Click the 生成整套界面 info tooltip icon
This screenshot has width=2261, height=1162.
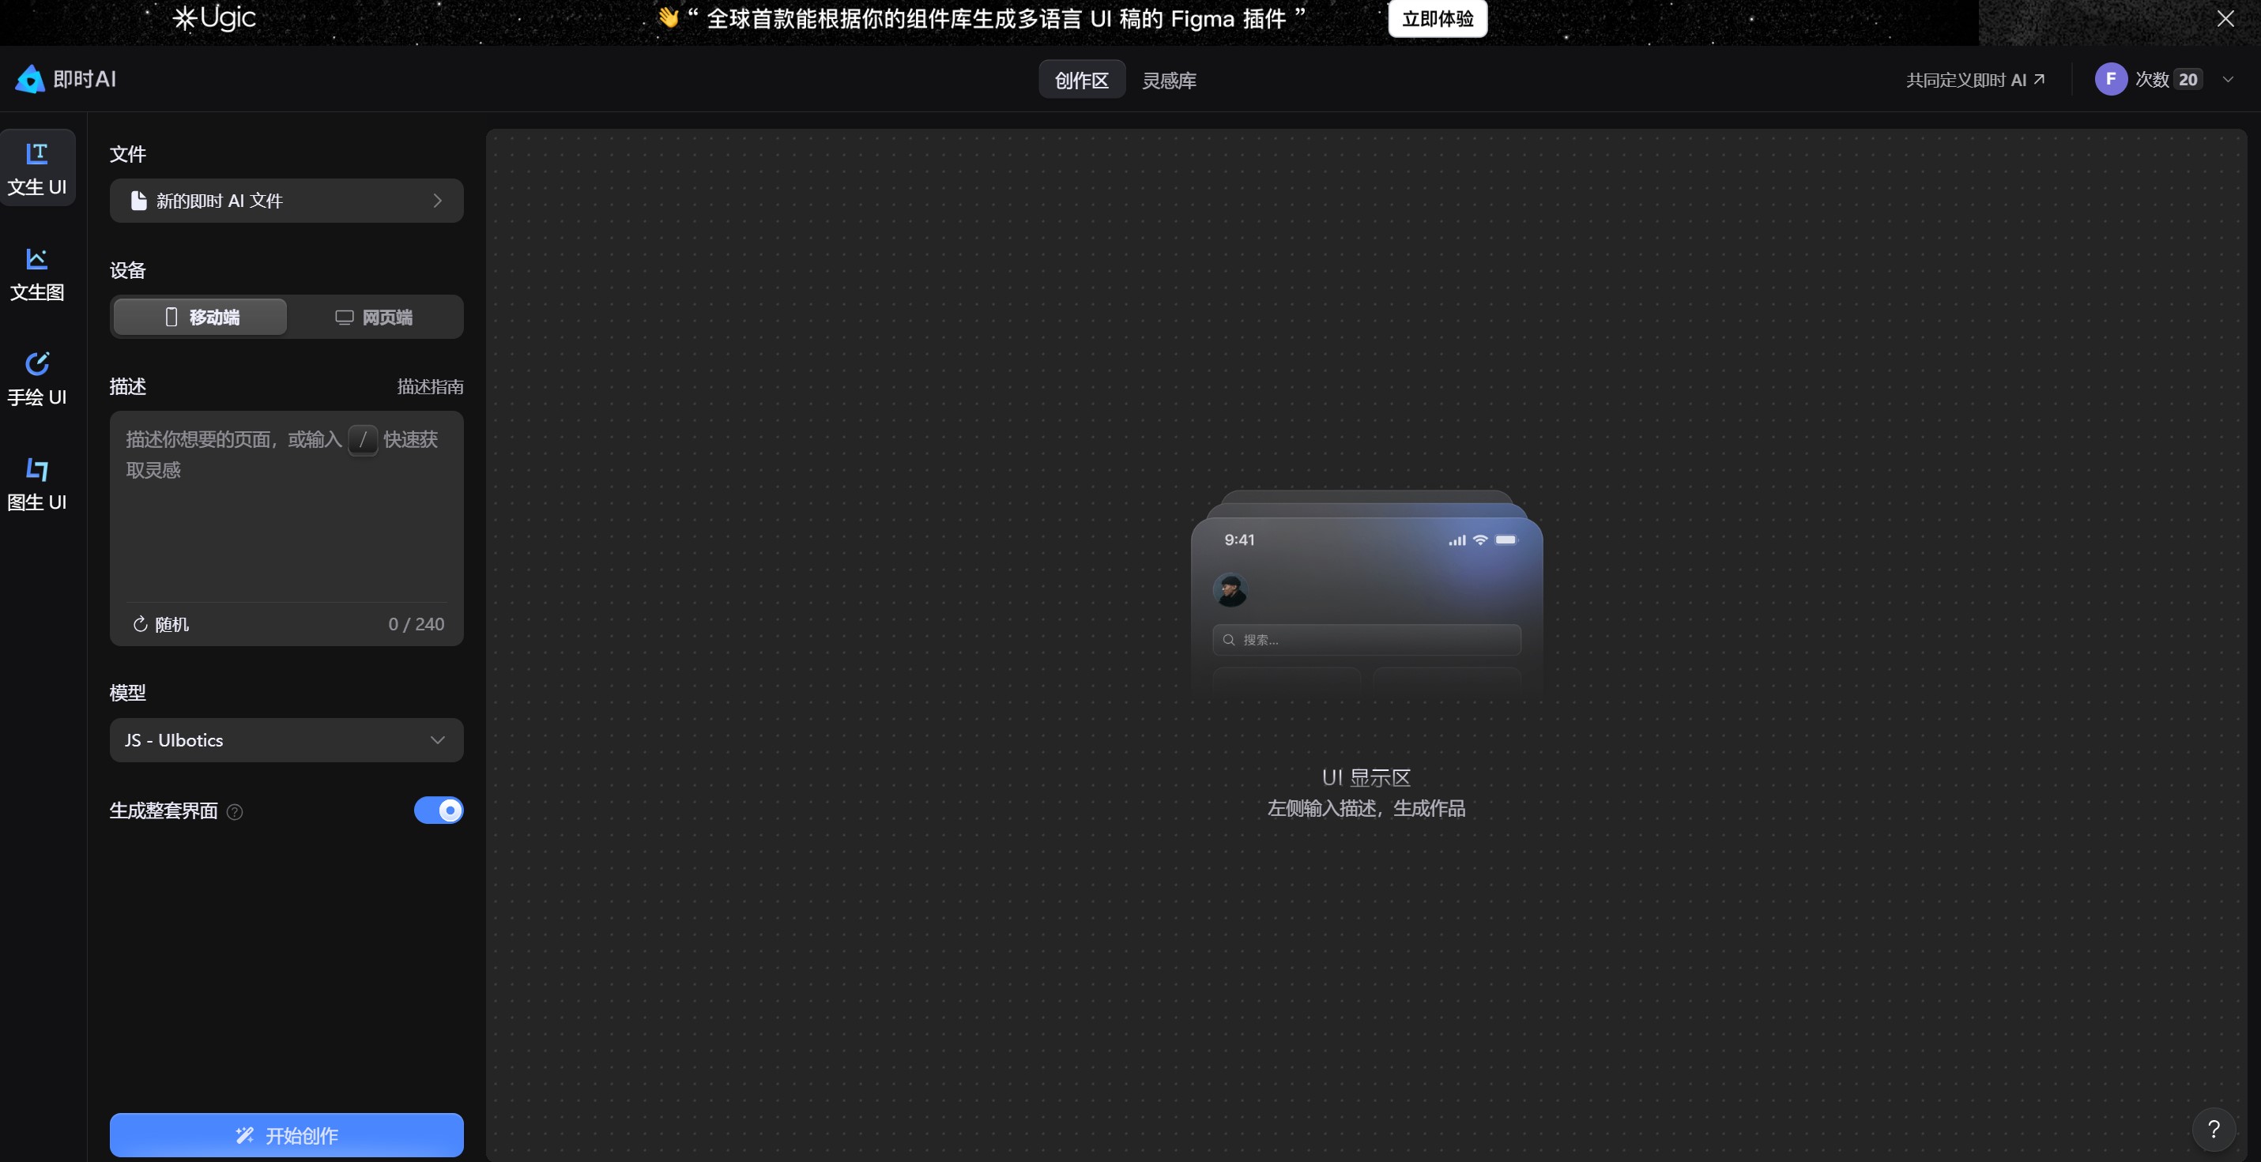click(x=235, y=812)
